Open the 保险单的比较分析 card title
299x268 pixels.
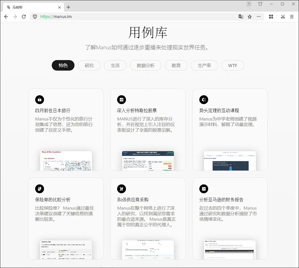(53, 200)
